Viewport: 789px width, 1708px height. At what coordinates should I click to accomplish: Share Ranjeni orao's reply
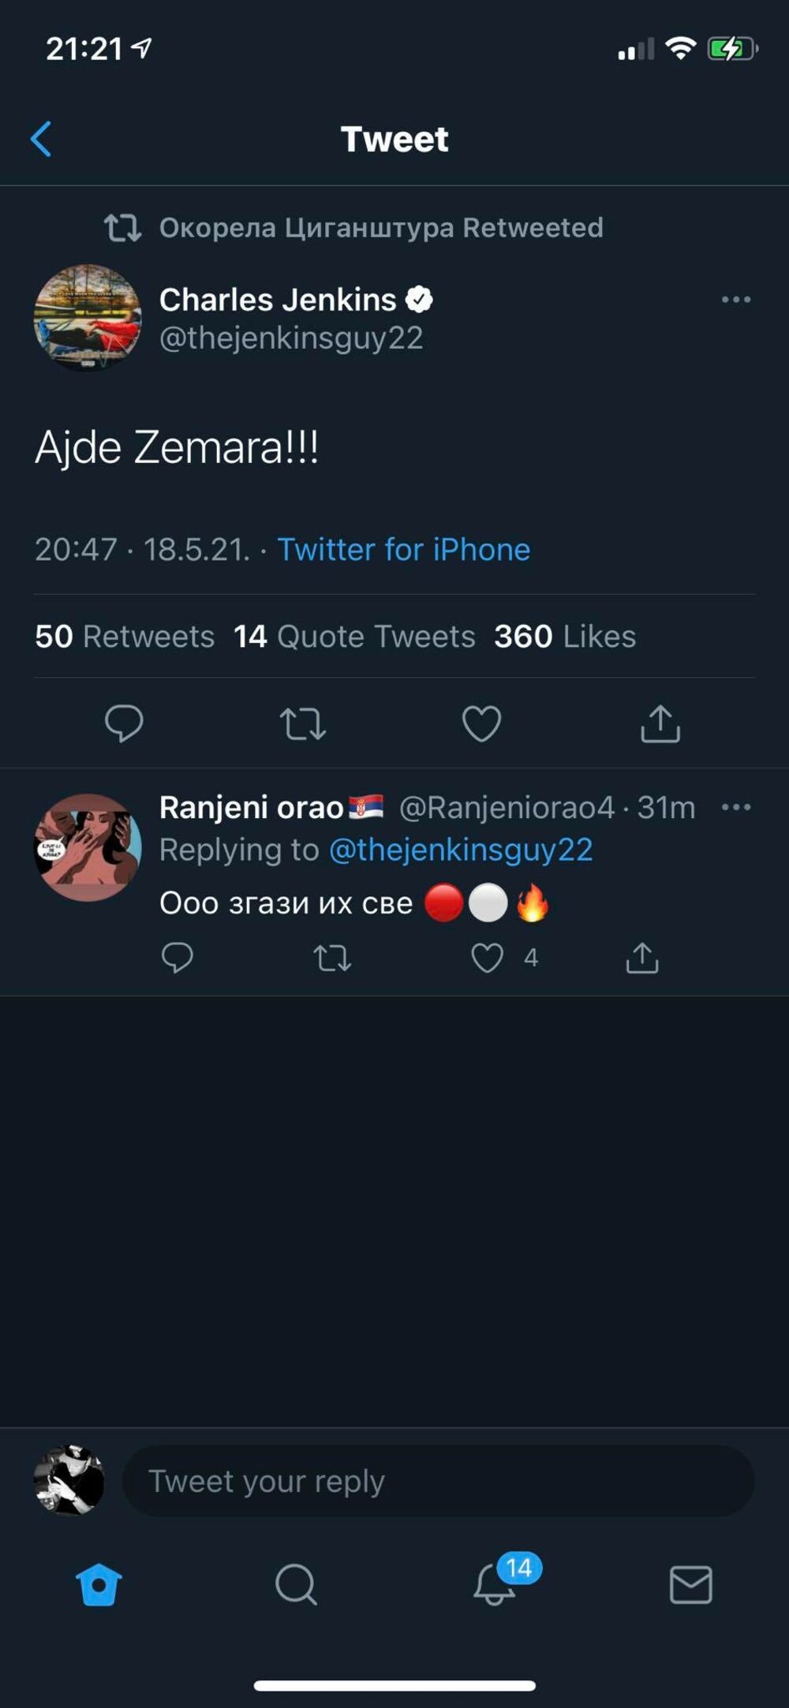pyautogui.click(x=642, y=958)
